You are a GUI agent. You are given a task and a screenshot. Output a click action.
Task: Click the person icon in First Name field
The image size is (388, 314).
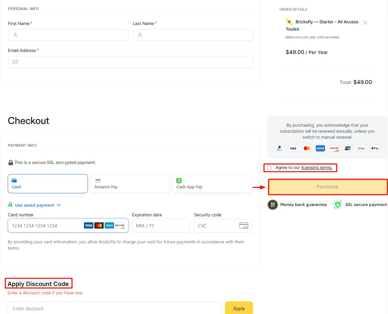[15, 35]
